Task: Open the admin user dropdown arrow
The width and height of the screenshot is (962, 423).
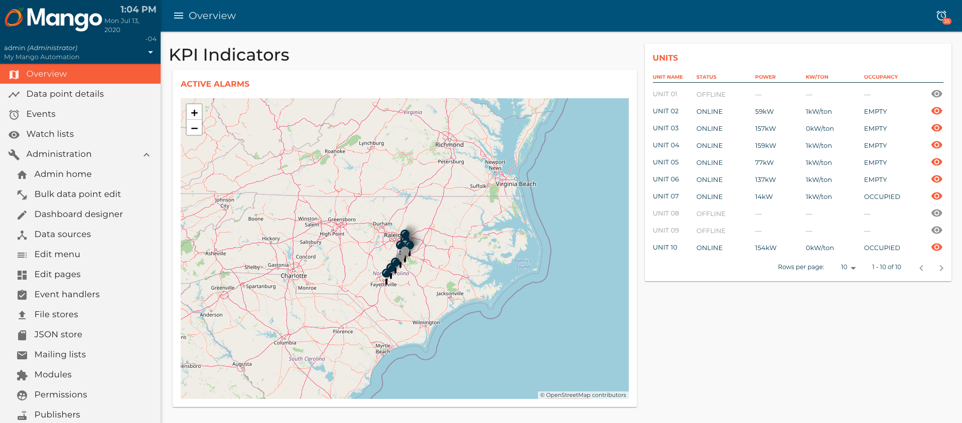Action: pyautogui.click(x=151, y=52)
